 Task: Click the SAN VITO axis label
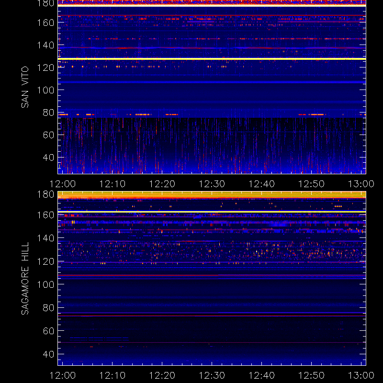[x=25, y=87]
